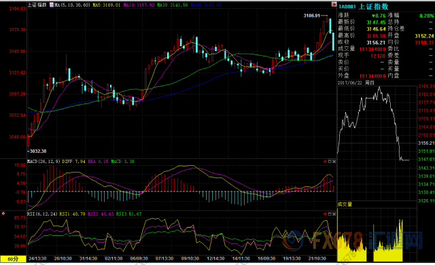Click the 85.73 level on the RSI axis
This screenshot has width=435, height=265.
pos(20,218)
